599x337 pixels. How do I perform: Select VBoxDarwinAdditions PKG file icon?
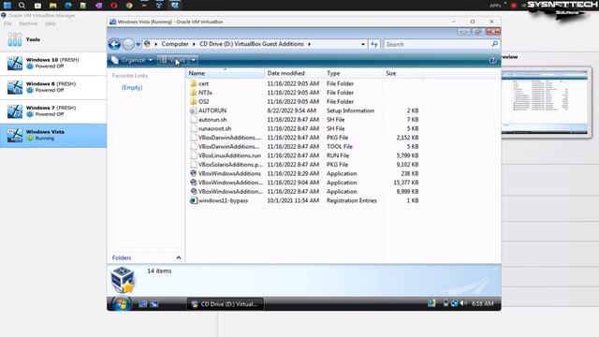click(194, 138)
